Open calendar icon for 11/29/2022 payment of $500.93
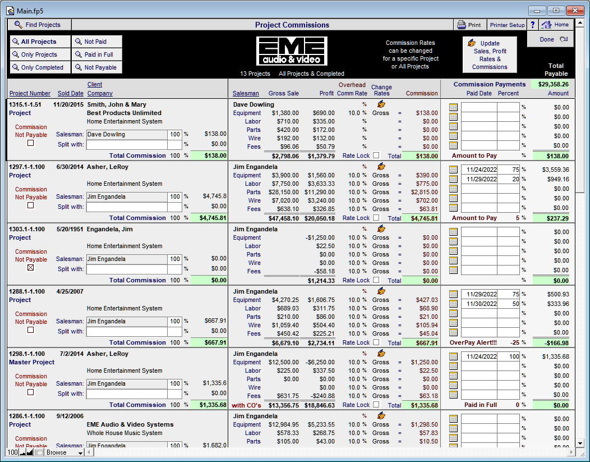The width and height of the screenshot is (590, 462). tap(453, 294)
